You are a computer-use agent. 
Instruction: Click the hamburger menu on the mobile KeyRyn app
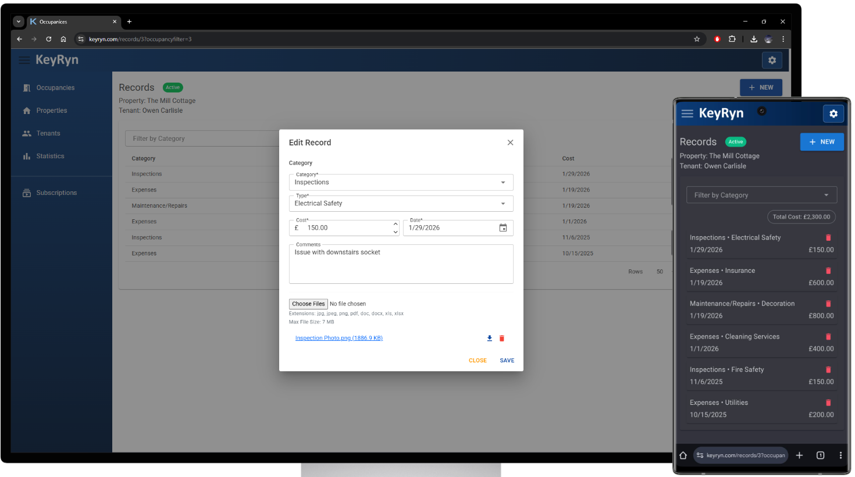point(687,114)
